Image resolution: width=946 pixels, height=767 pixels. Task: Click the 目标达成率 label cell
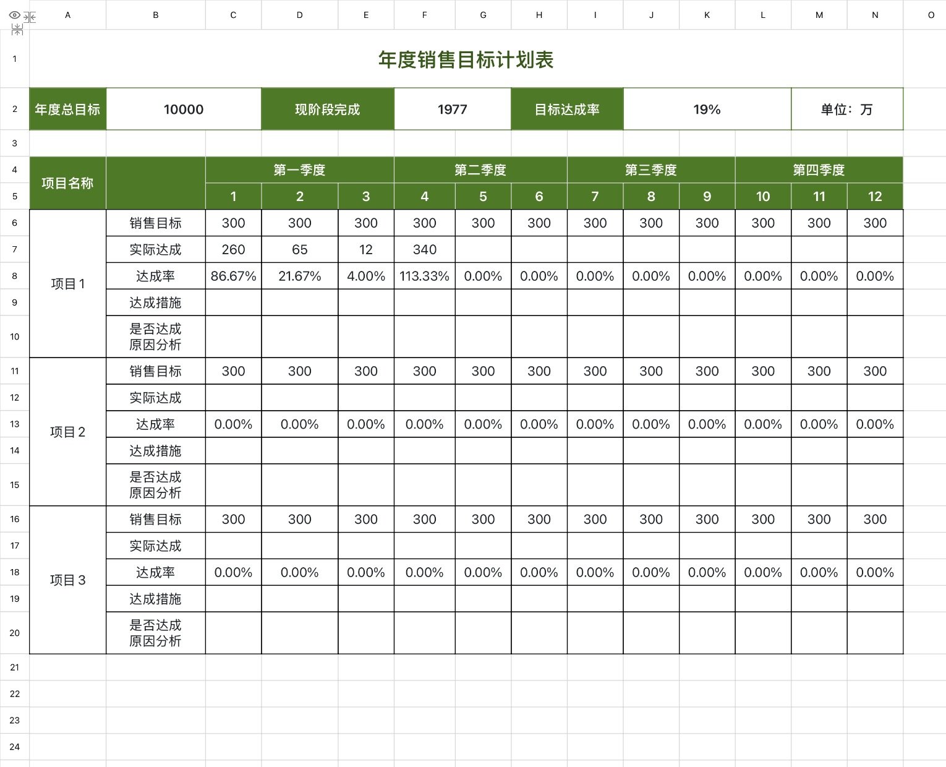coord(567,109)
